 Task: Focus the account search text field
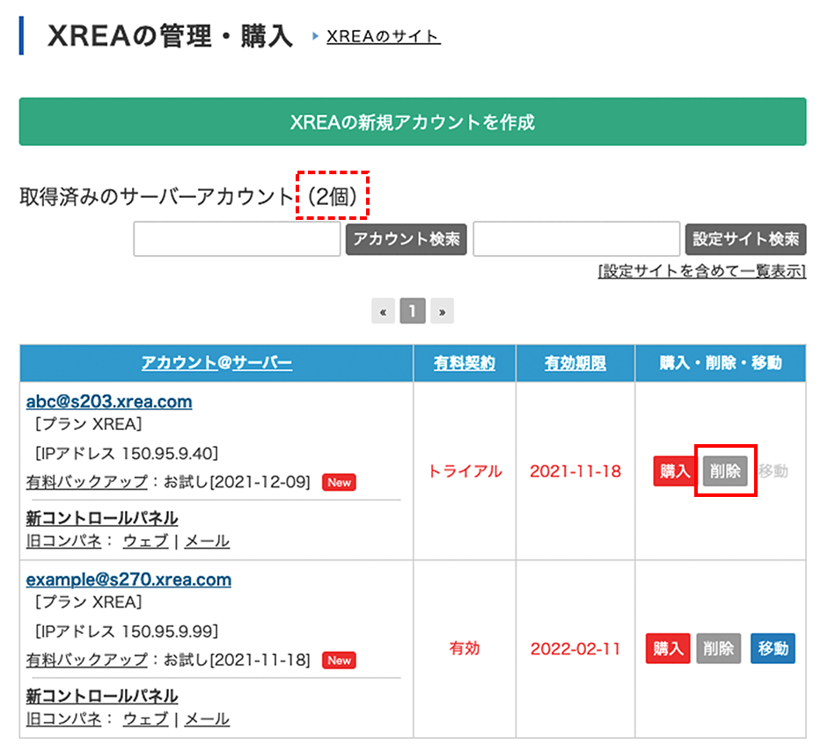tap(237, 239)
